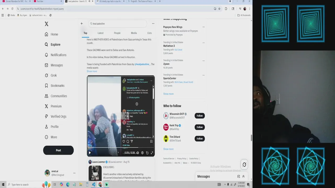Click the Post button
Viewport: 335px width, 188px height.
pyautogui.click(x=58, y=150)
